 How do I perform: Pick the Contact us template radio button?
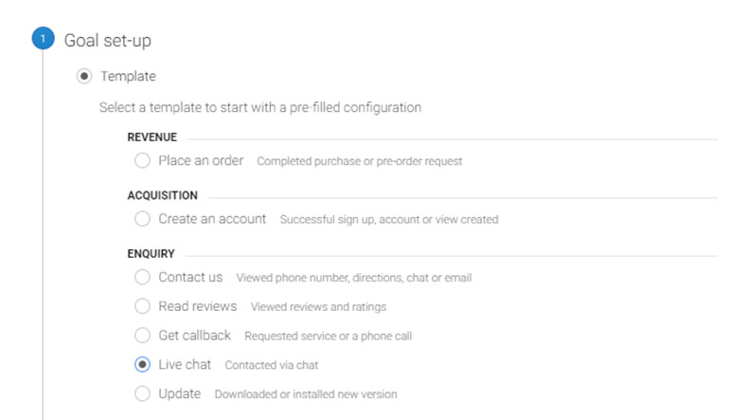coord(142,277)
